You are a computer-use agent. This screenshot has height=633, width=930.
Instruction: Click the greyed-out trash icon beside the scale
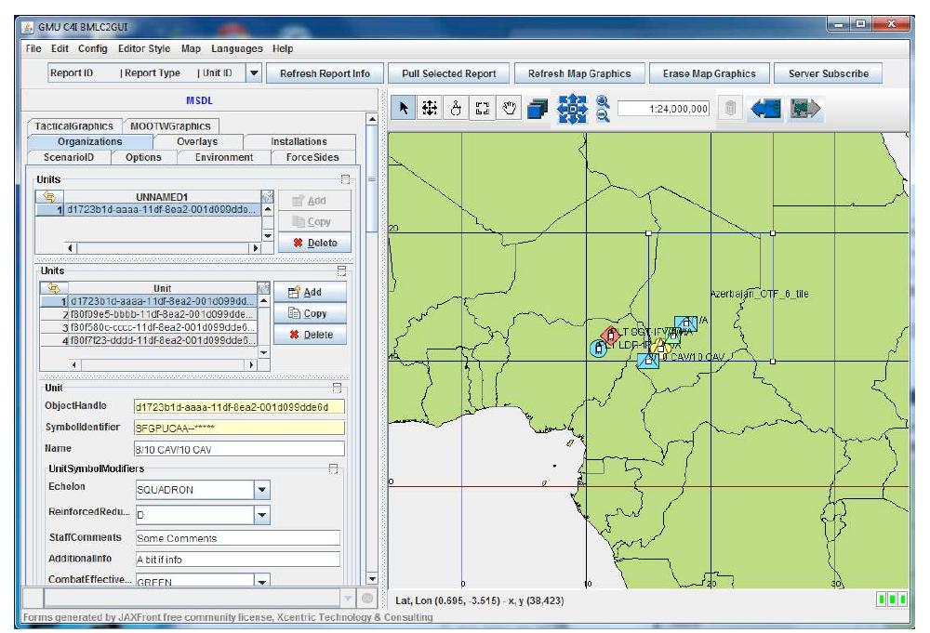(x=730, y=109)
